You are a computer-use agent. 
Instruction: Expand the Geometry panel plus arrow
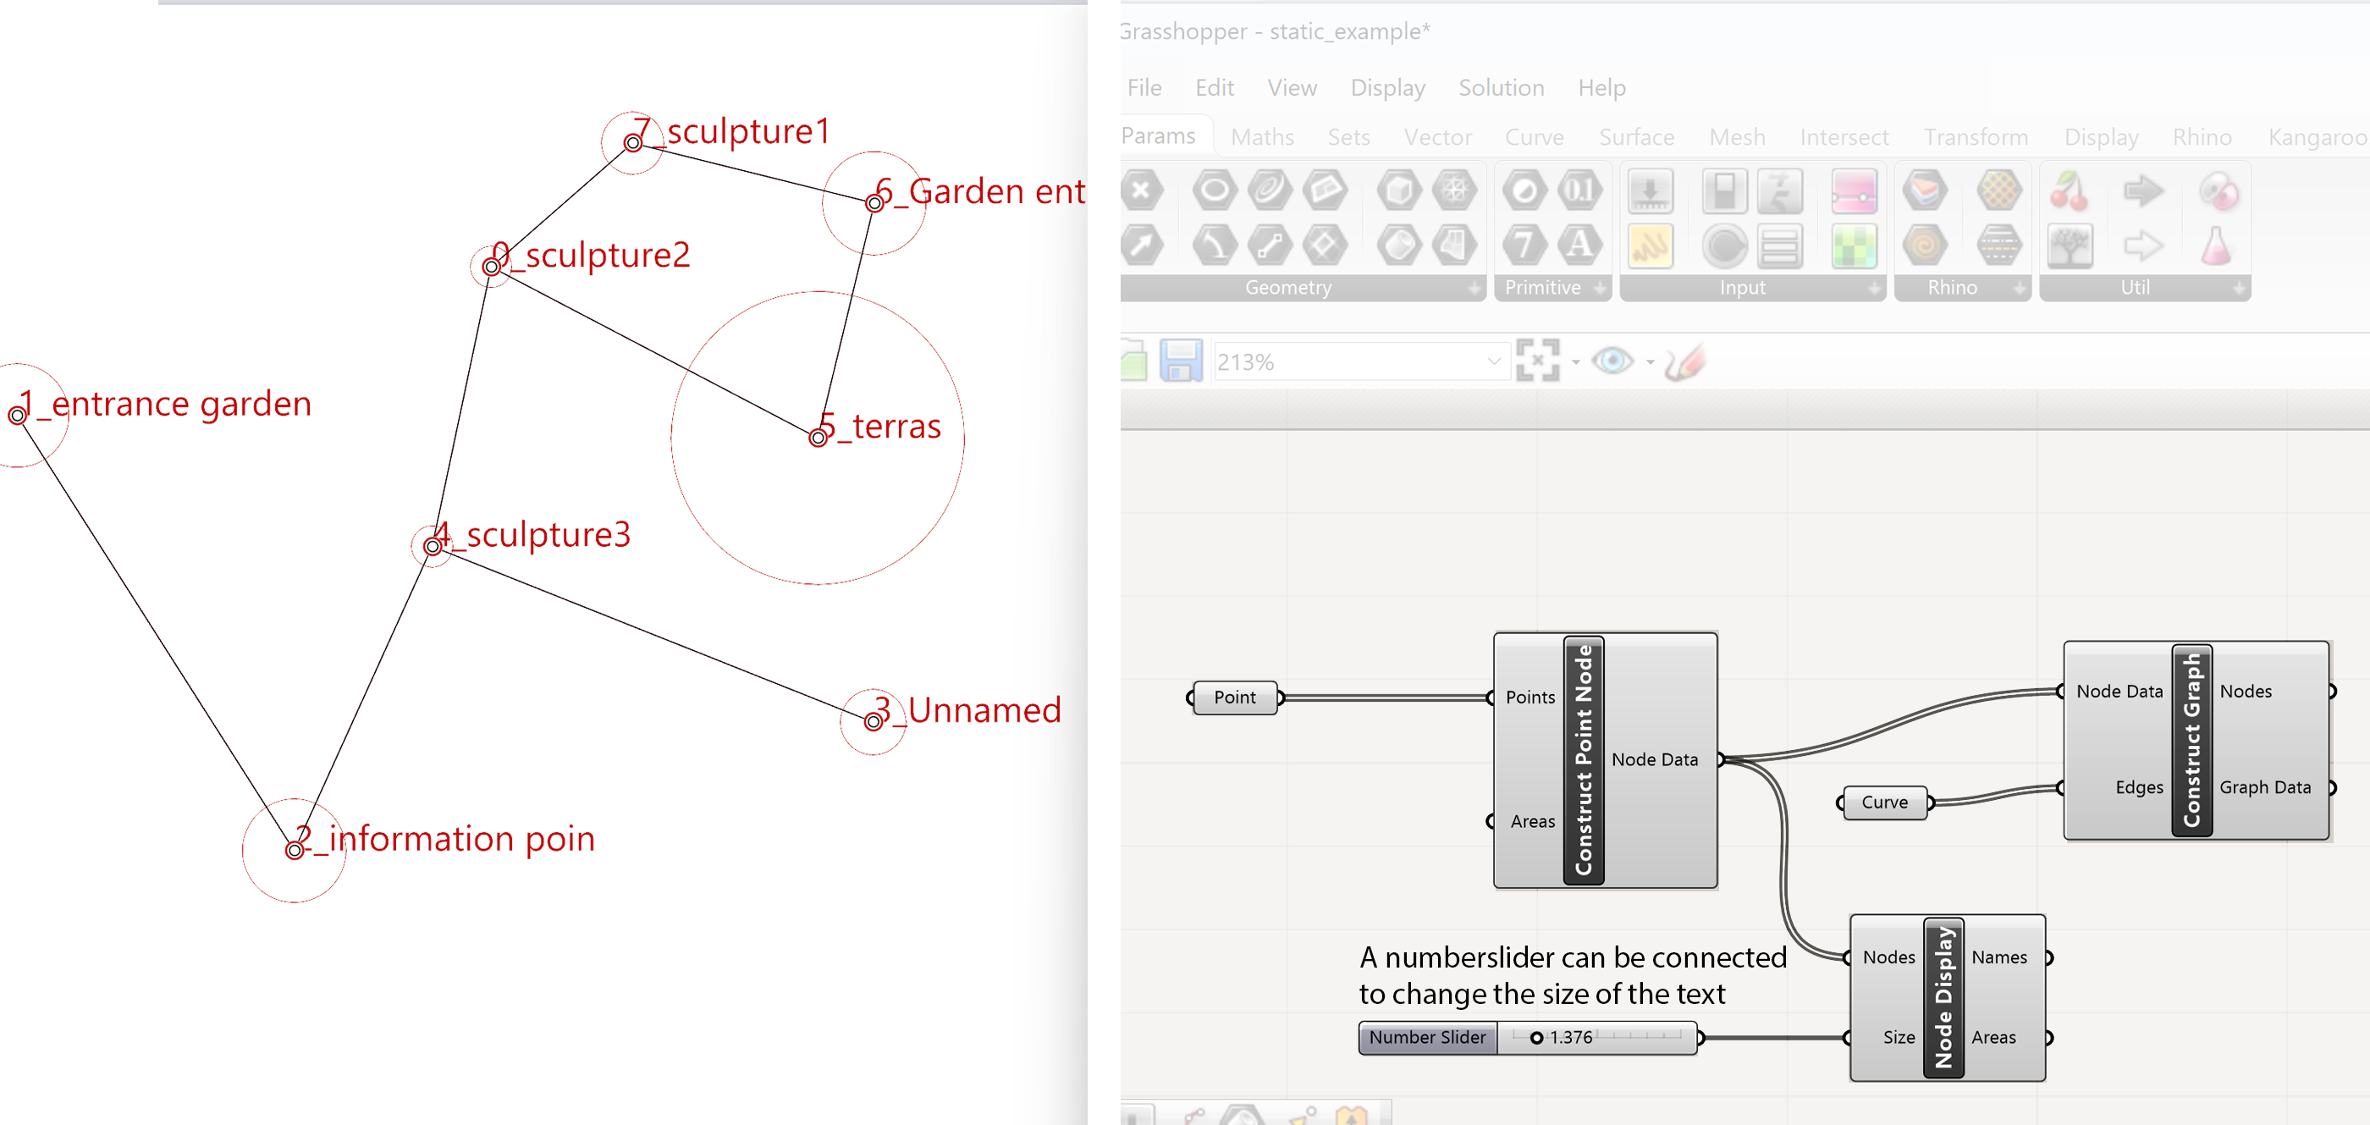pyautogui.click(x=1474, y=288)
